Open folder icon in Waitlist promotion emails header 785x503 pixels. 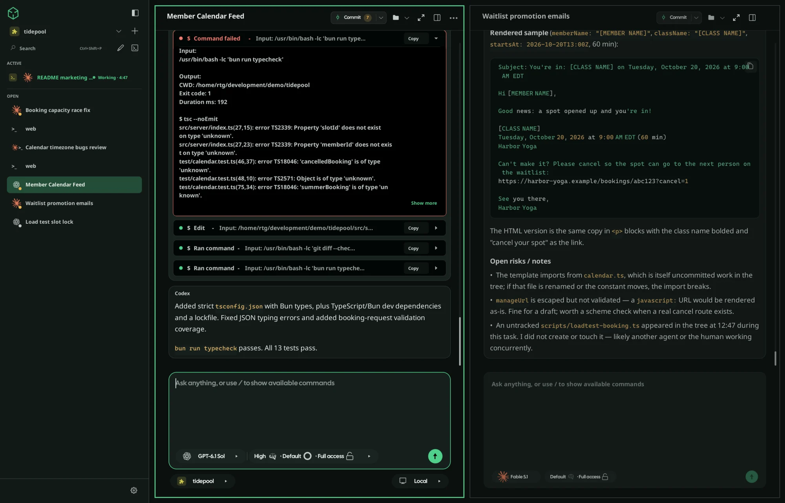pyautogui.click(x=711, y=18)
